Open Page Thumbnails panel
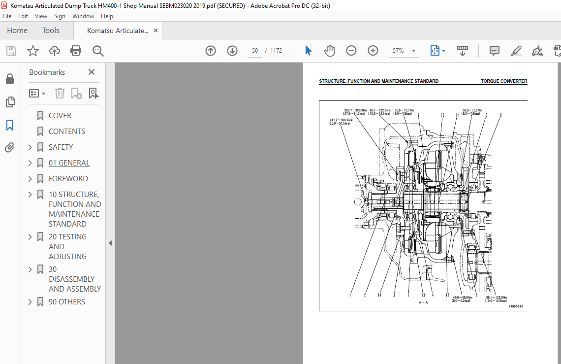The width and height of the screenshot is (561, 364). [x=10, y=102]
